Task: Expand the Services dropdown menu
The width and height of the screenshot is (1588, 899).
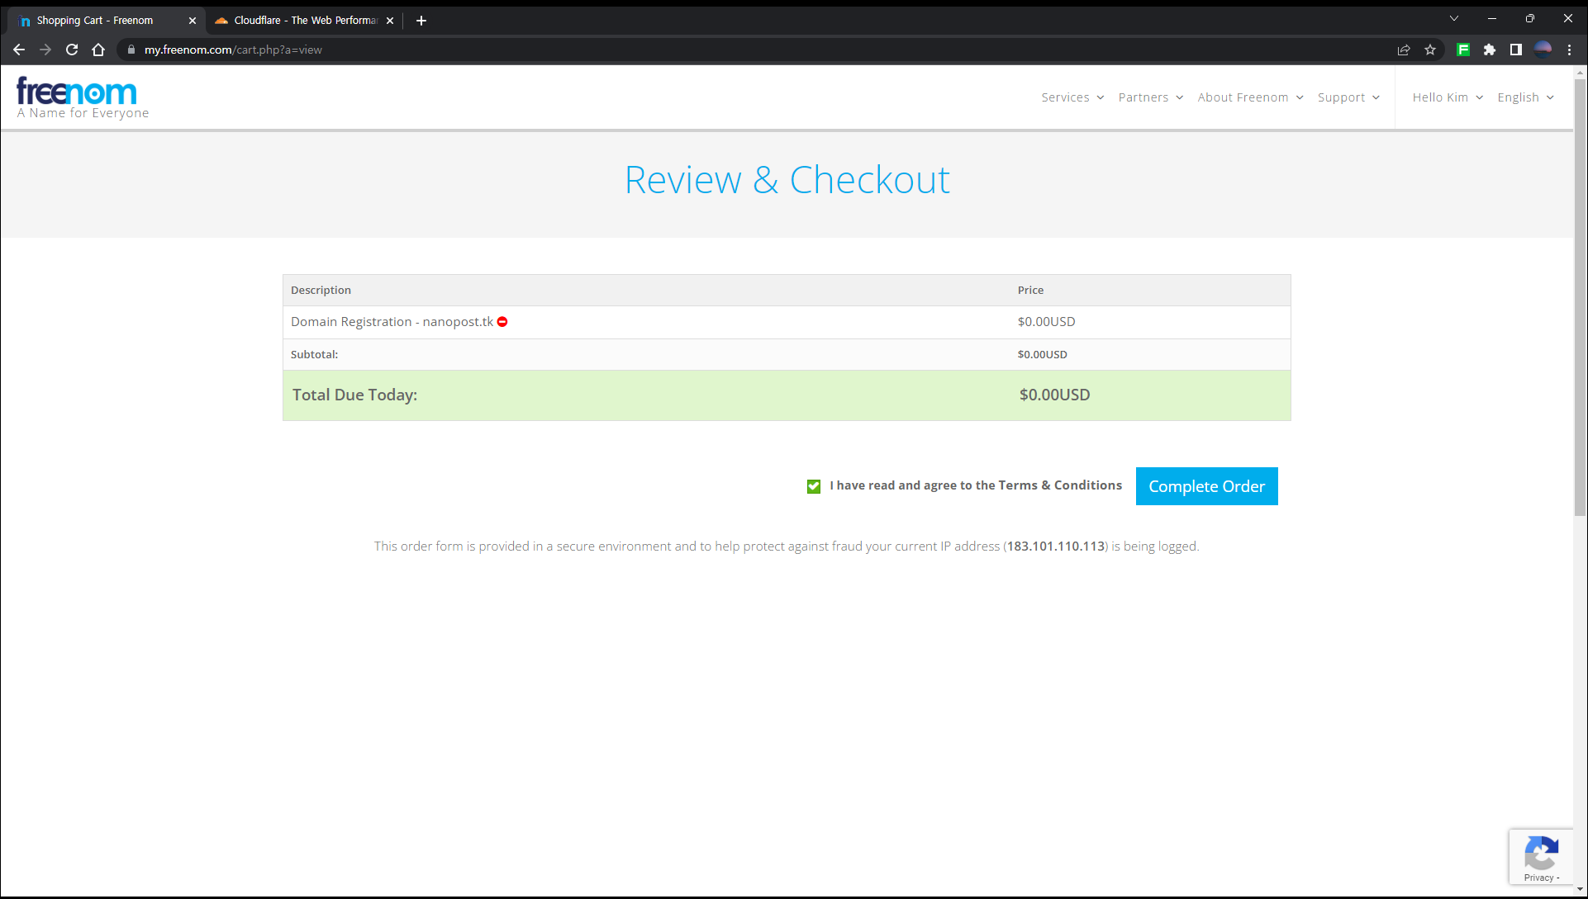Action: coord(1072,97)
